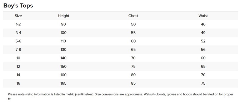Click chest value 80 for size 14
Screen dimensions: 241x104
point(133,75)
